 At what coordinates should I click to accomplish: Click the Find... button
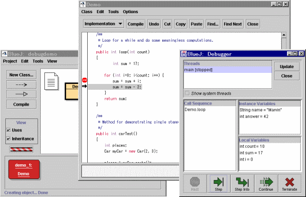(212, 24)
